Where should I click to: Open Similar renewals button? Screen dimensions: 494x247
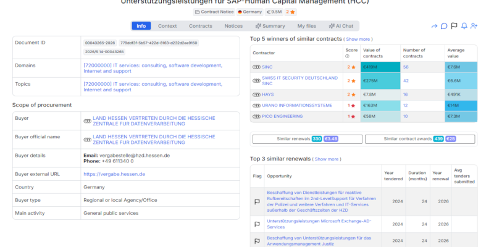[x=308, y=139]
